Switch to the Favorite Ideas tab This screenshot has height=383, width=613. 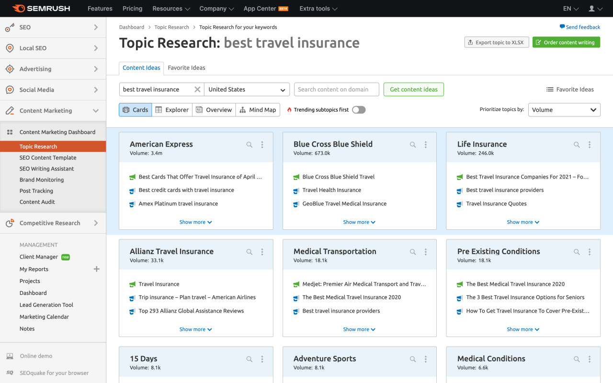(x=186, y=68)
